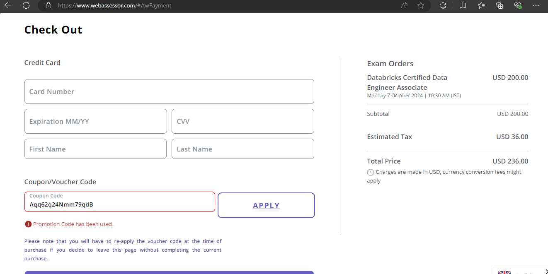Click the First Name field
The image size is (548, 274).
click(95, 149)
